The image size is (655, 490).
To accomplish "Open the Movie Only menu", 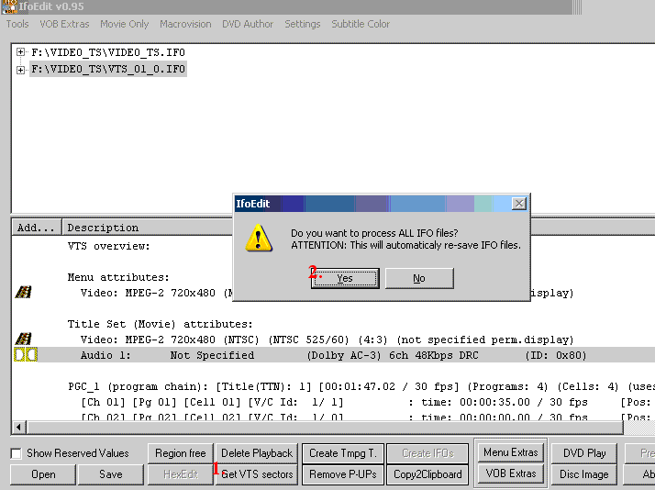I will coord(124,24).
